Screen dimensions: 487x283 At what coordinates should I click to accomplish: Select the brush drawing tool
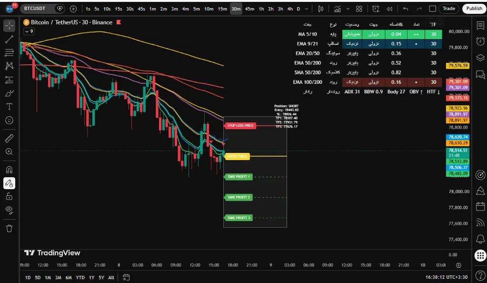[10, 93]
